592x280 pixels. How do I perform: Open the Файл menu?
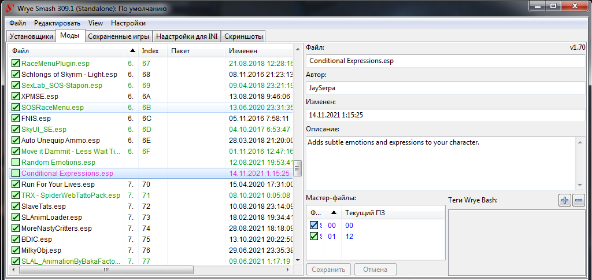pyautogui.click(x=17, y=23)
